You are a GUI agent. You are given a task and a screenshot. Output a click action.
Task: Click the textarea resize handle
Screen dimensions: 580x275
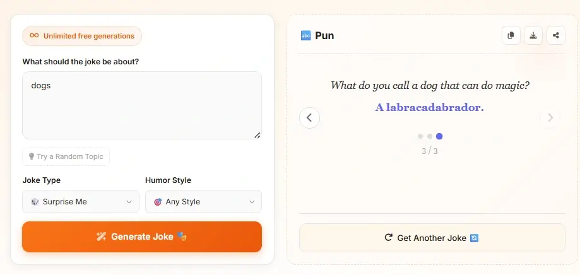click(257, 135)
